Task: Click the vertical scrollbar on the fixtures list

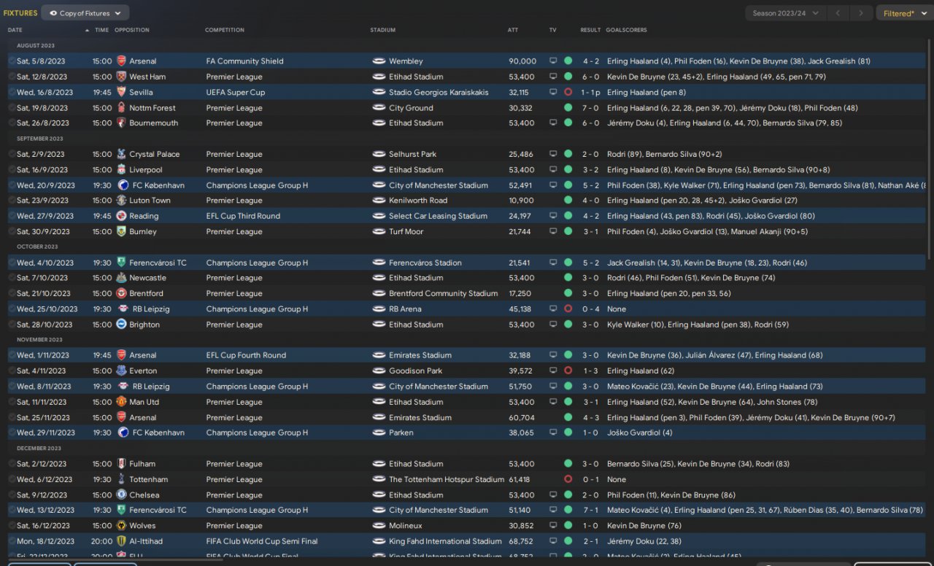Action: (x=930, y=146)
